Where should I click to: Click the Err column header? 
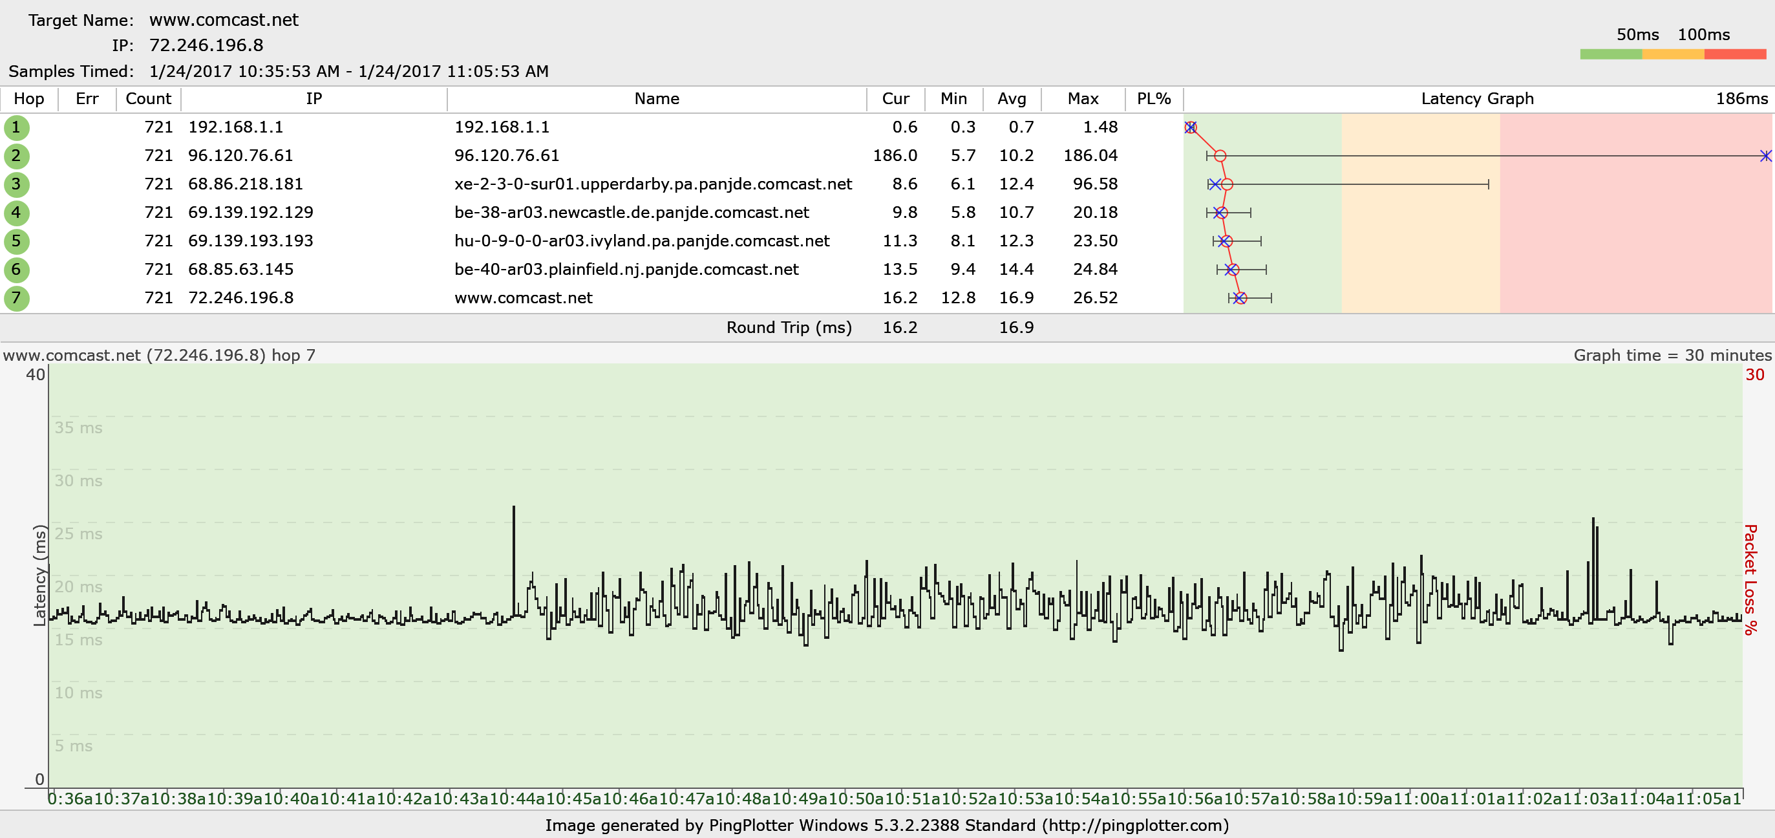87,98
